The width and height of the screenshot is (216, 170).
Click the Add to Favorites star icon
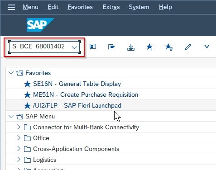click(x=150, y=47)
